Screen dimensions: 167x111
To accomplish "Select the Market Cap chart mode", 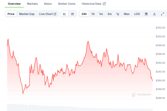I will coord(27,14).
